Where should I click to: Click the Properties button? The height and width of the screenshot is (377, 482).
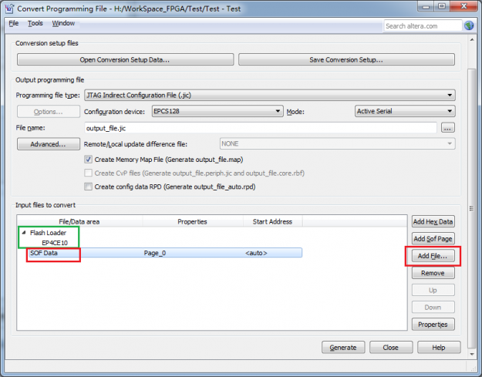(433, 325)
